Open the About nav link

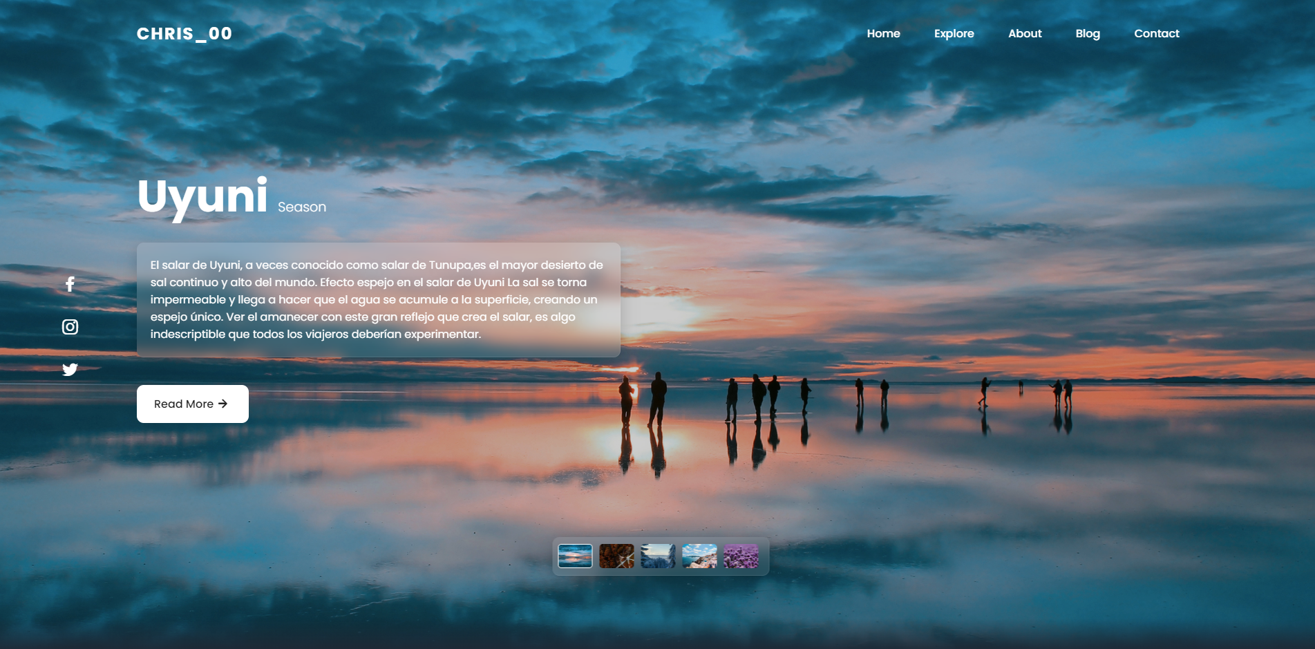1025,33
